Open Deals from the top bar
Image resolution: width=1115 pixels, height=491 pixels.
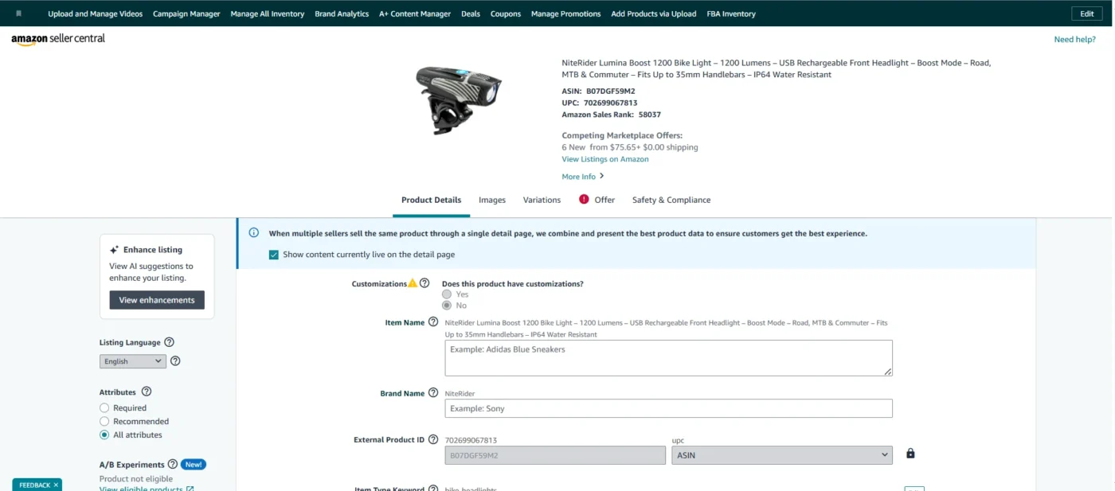pos(471,14)
